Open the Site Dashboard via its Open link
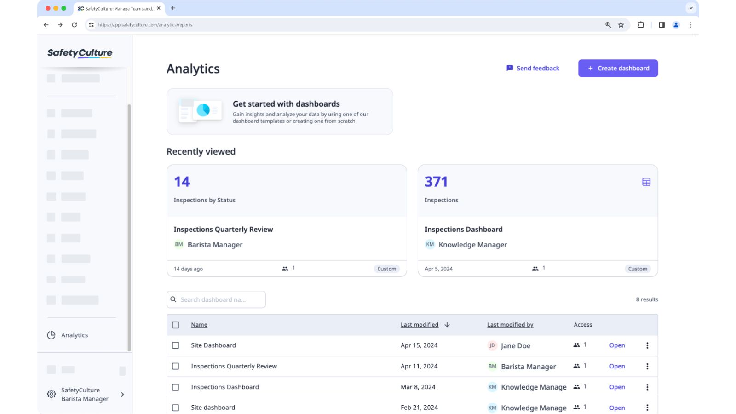This screenshot has width=736, height=414. tap(617, 345)
